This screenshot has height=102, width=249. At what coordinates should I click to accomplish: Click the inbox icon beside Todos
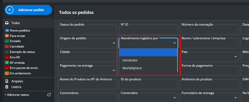(x=7, y=23)
